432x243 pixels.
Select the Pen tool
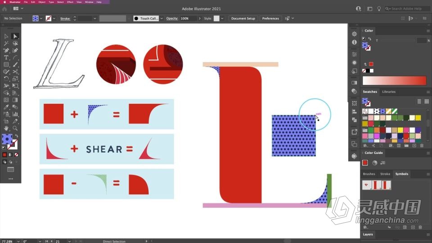[x=6, y=50]
